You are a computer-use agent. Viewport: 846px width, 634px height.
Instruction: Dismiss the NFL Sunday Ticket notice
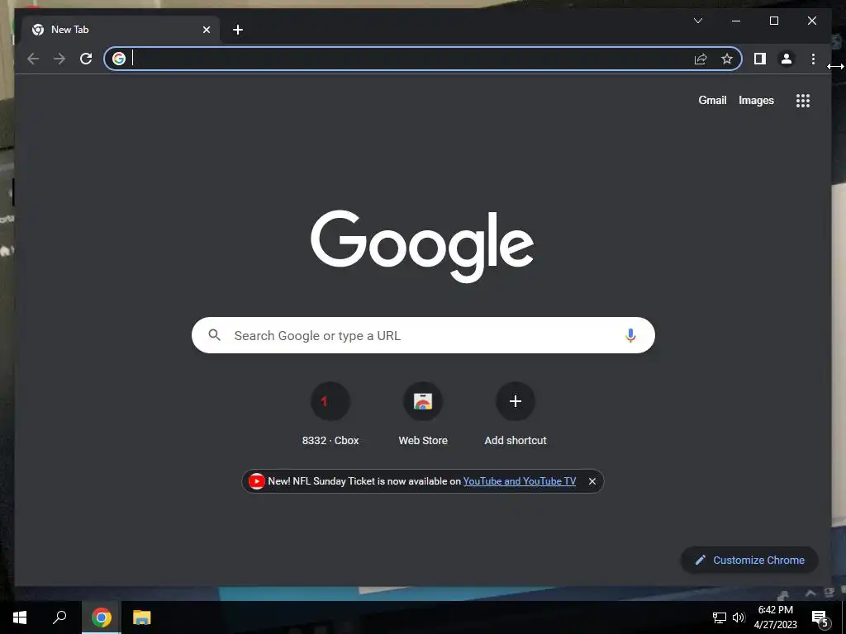point(592,481)
